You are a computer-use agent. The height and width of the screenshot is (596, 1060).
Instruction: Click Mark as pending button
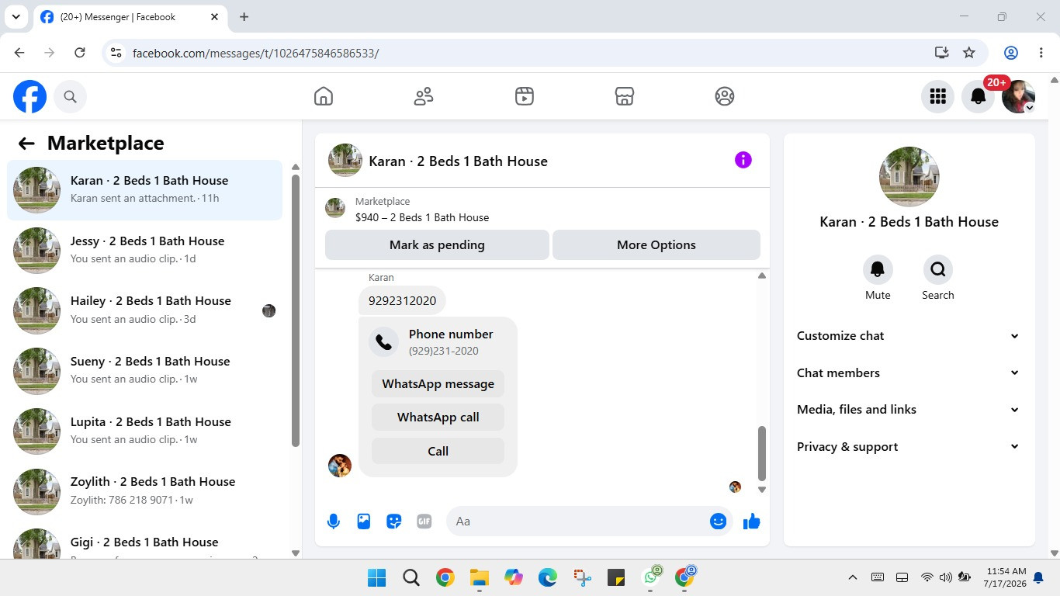click(437, 244)
